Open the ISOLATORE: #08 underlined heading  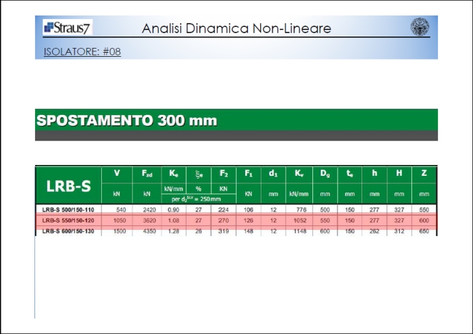82,51
